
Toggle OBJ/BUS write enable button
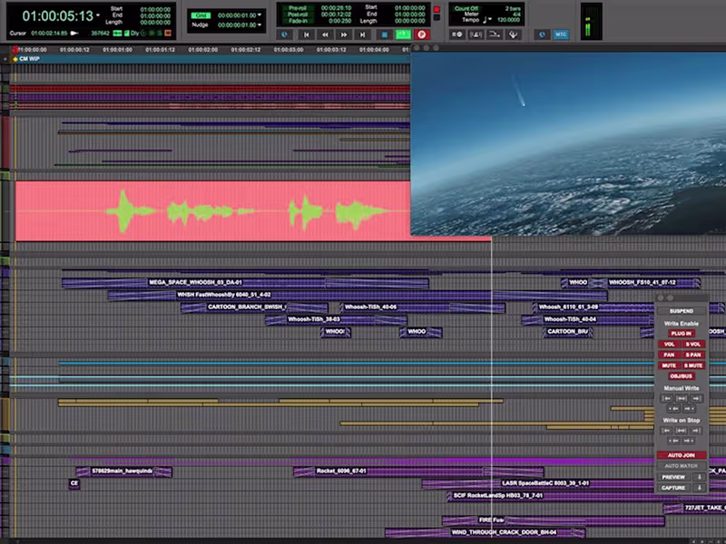[x=682, y=376]
